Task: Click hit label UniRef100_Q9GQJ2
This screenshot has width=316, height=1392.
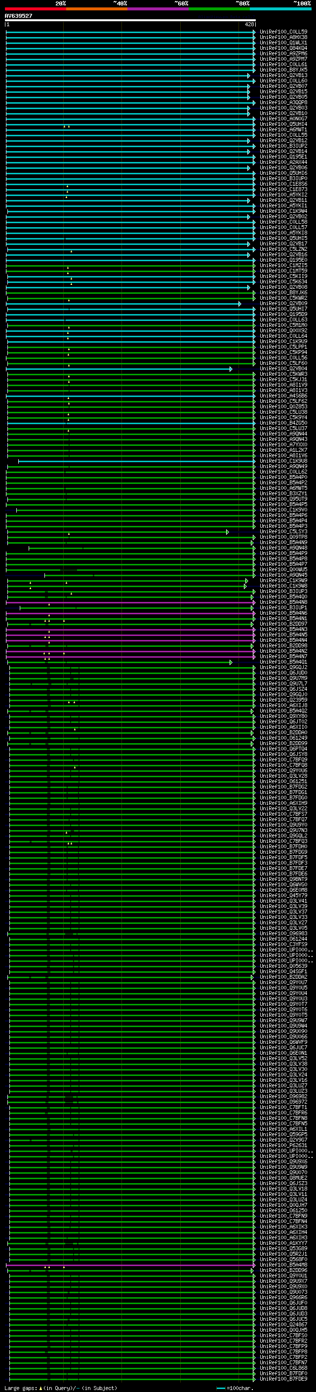Action: (x=283, y=668)
